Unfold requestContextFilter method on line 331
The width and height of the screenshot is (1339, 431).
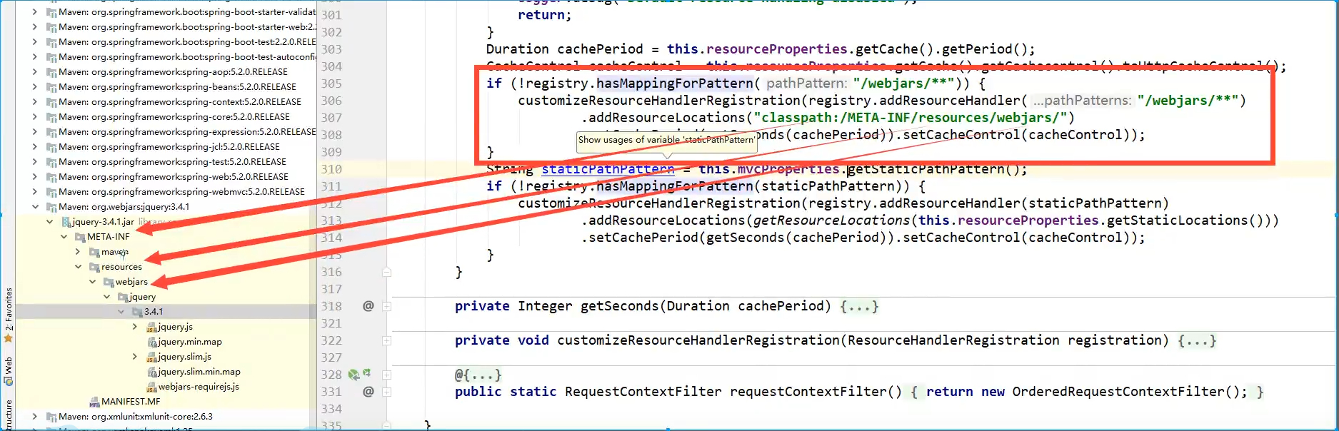click(386, 392)
